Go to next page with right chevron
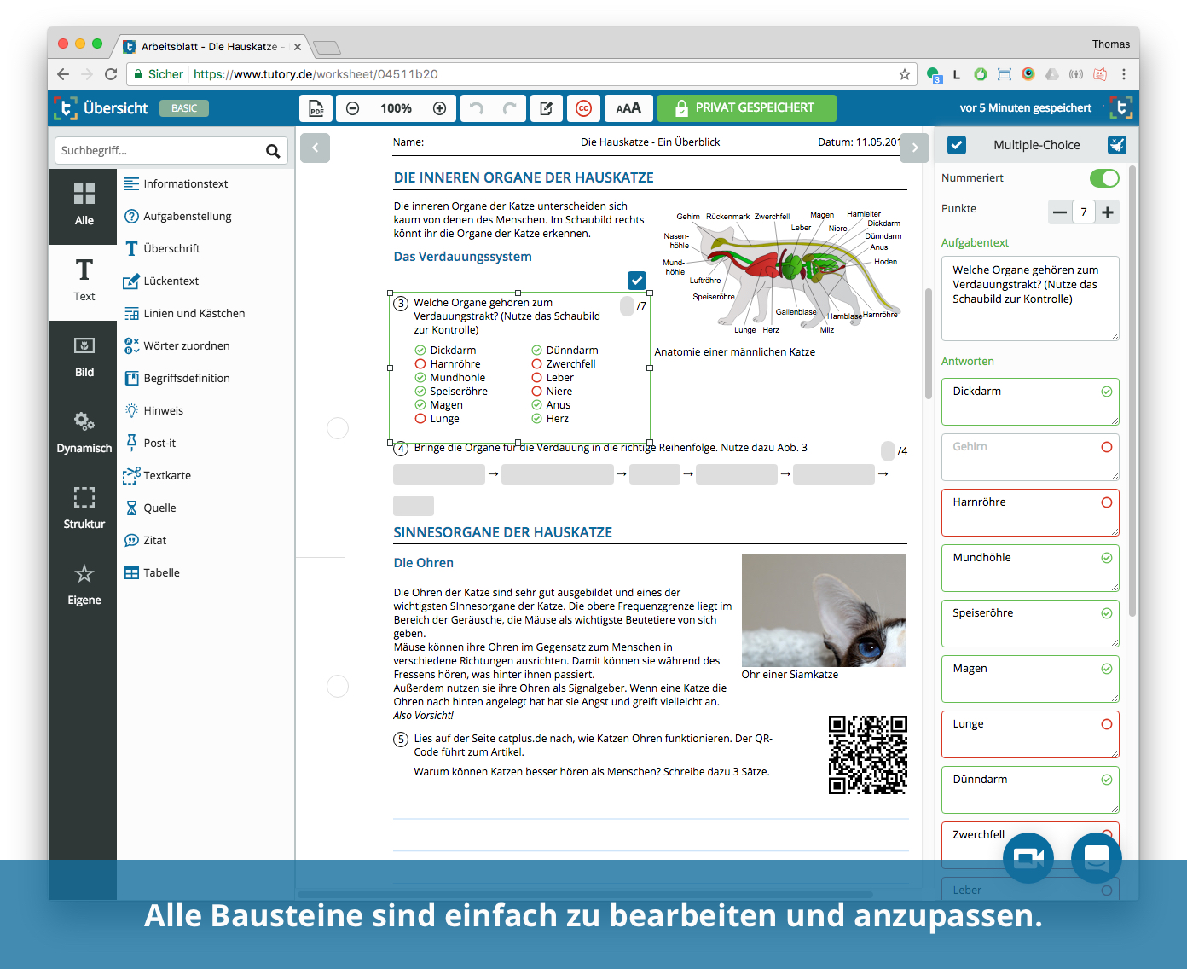The width and height of the screenshot is (1187, 969). click(x=915, y=148)
